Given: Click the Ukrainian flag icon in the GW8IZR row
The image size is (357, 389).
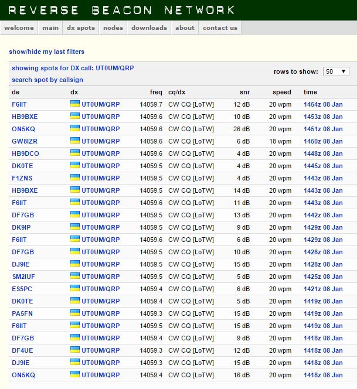Looking at the screenshot, I should click(74, 141).
